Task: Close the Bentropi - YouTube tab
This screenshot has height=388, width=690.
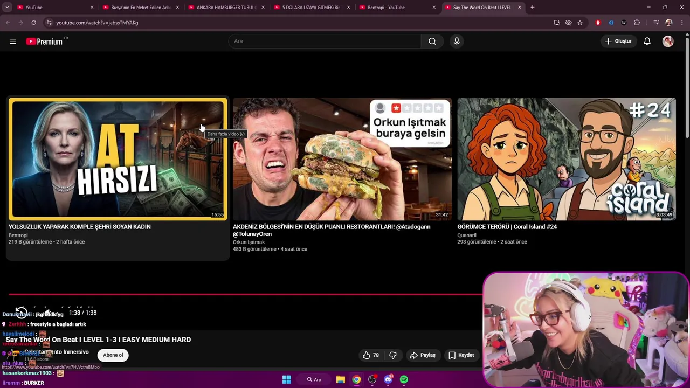Action: [x=434, y=7]
